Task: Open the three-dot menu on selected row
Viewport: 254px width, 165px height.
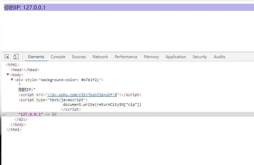Action: click(x=4, y=115)
